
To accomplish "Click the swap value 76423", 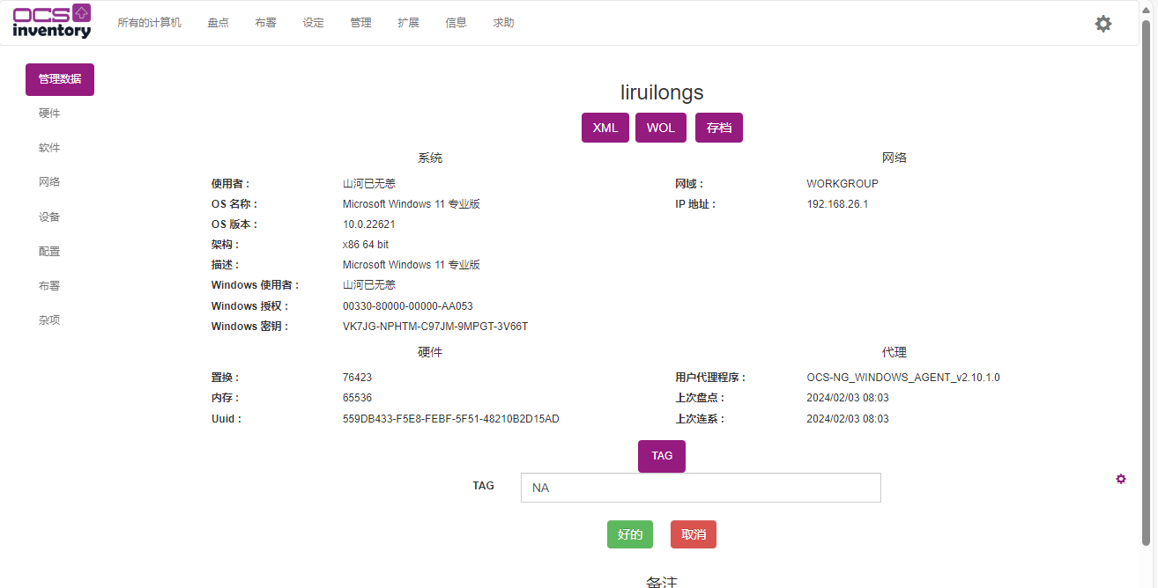I will pos(357,378).
